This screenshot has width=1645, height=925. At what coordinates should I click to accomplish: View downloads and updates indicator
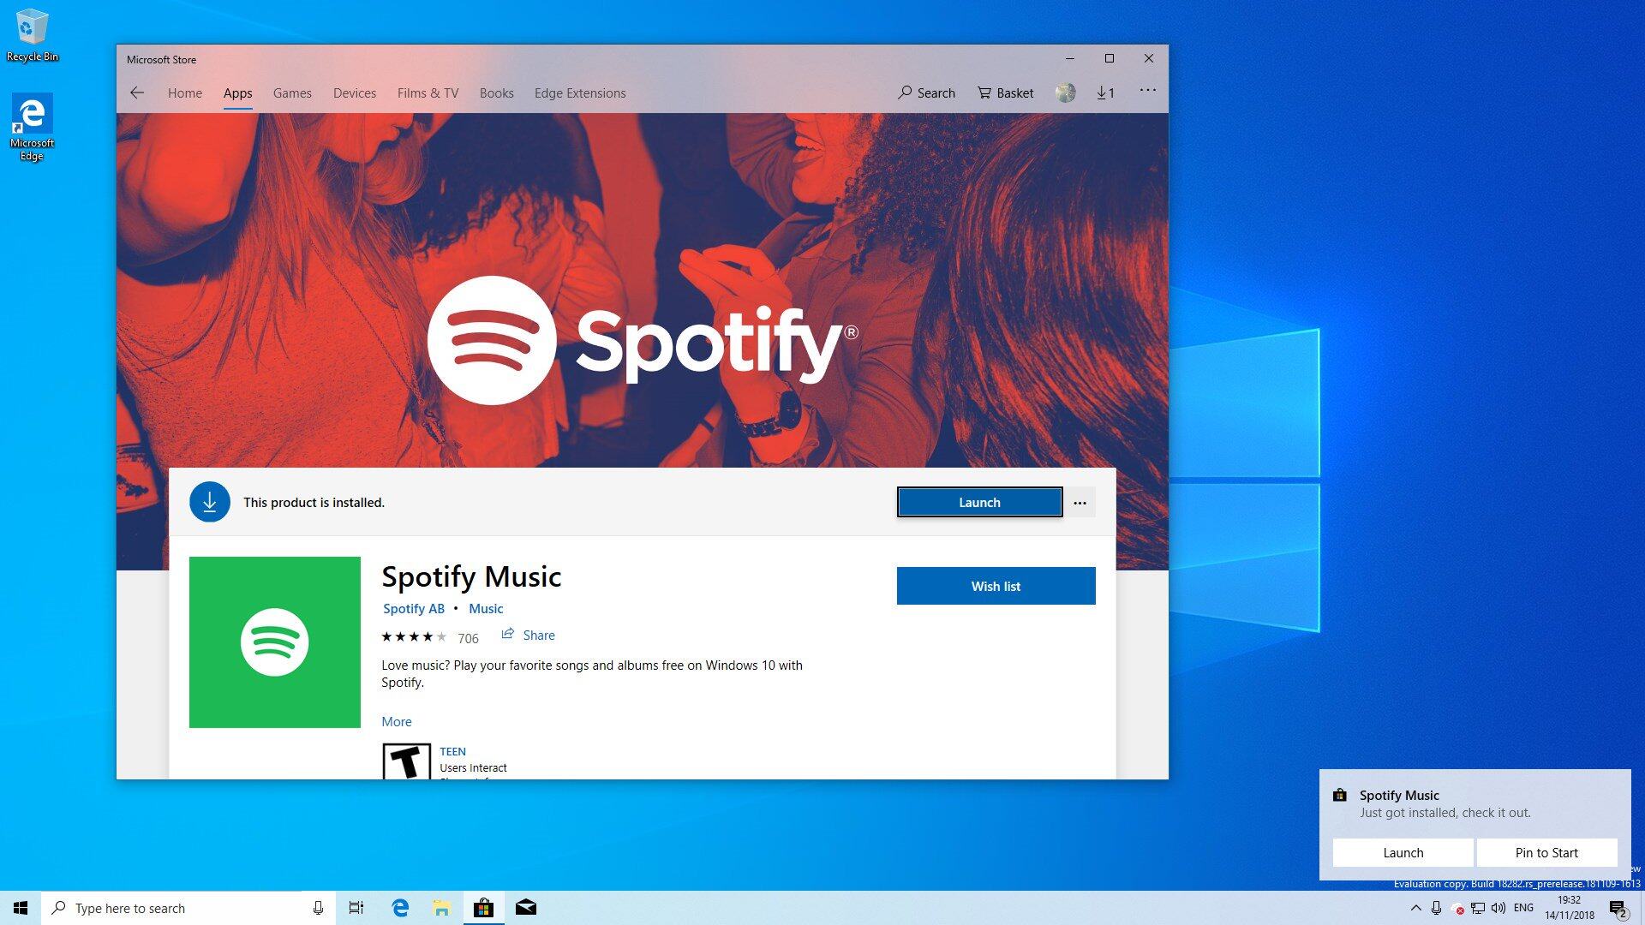click(x=1105, y=92)
